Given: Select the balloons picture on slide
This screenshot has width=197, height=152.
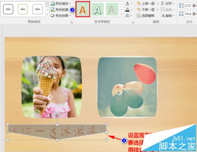Looking at the screenshot, I should 127,87.
